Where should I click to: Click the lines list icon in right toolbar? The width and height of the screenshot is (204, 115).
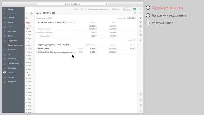coord(141,18)
